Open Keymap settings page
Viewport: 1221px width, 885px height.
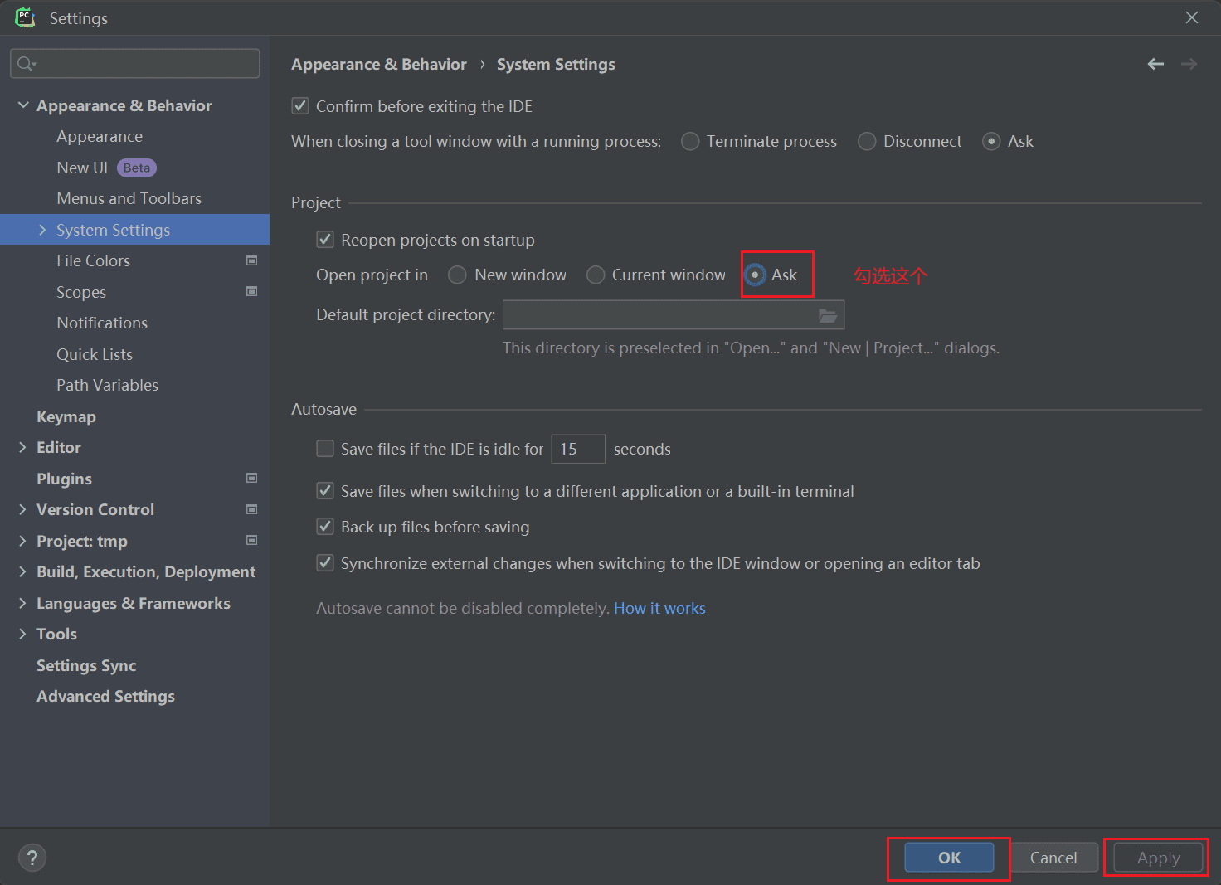pos(66,416)
